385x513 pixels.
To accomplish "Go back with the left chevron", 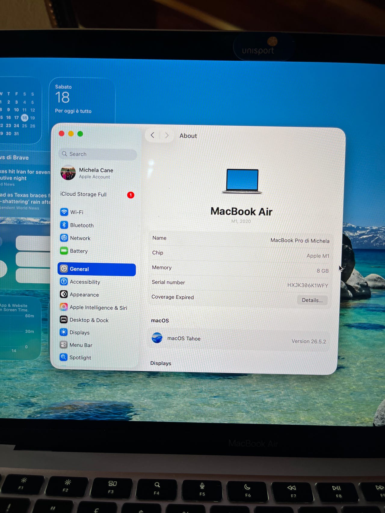I will pyautogui.click(x=152, y=135).
